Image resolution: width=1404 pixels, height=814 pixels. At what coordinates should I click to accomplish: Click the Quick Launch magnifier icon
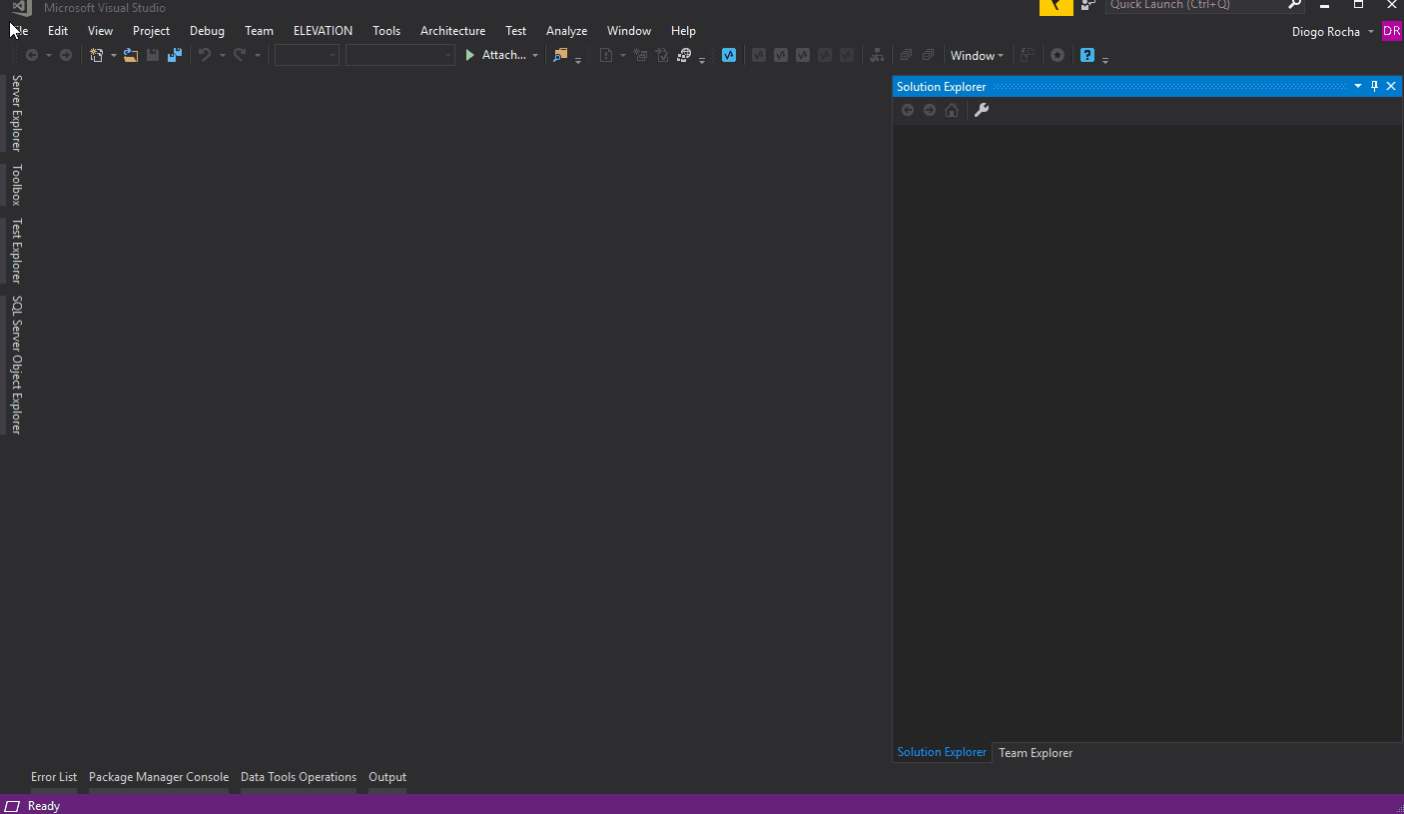click(x=1295, y=5)
